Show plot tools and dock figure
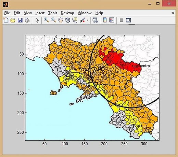178x157 pixels. pyautogui.click(x=128, y=20)
